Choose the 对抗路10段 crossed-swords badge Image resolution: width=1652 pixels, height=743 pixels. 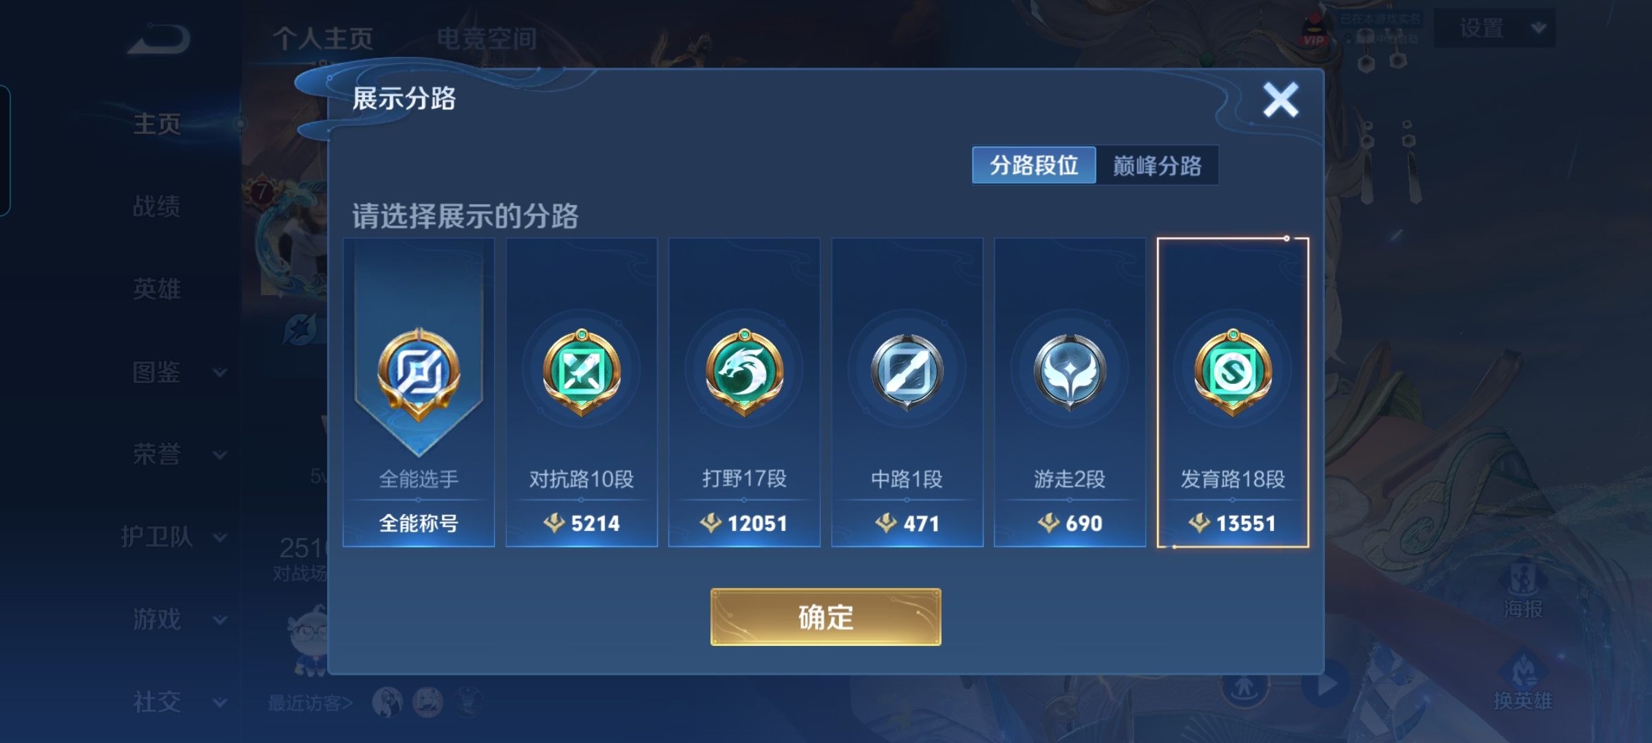click(x=582, y=372)
